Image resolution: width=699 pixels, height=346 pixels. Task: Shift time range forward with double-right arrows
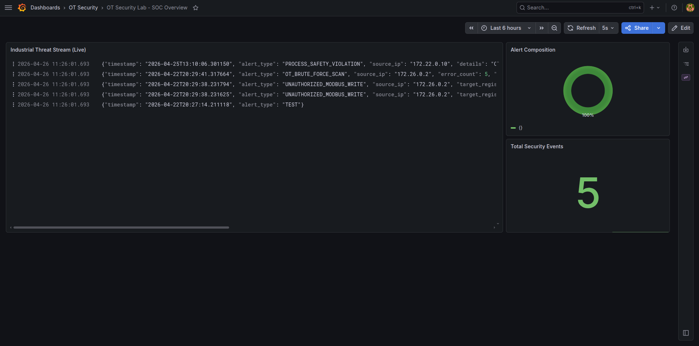point(542,28)
